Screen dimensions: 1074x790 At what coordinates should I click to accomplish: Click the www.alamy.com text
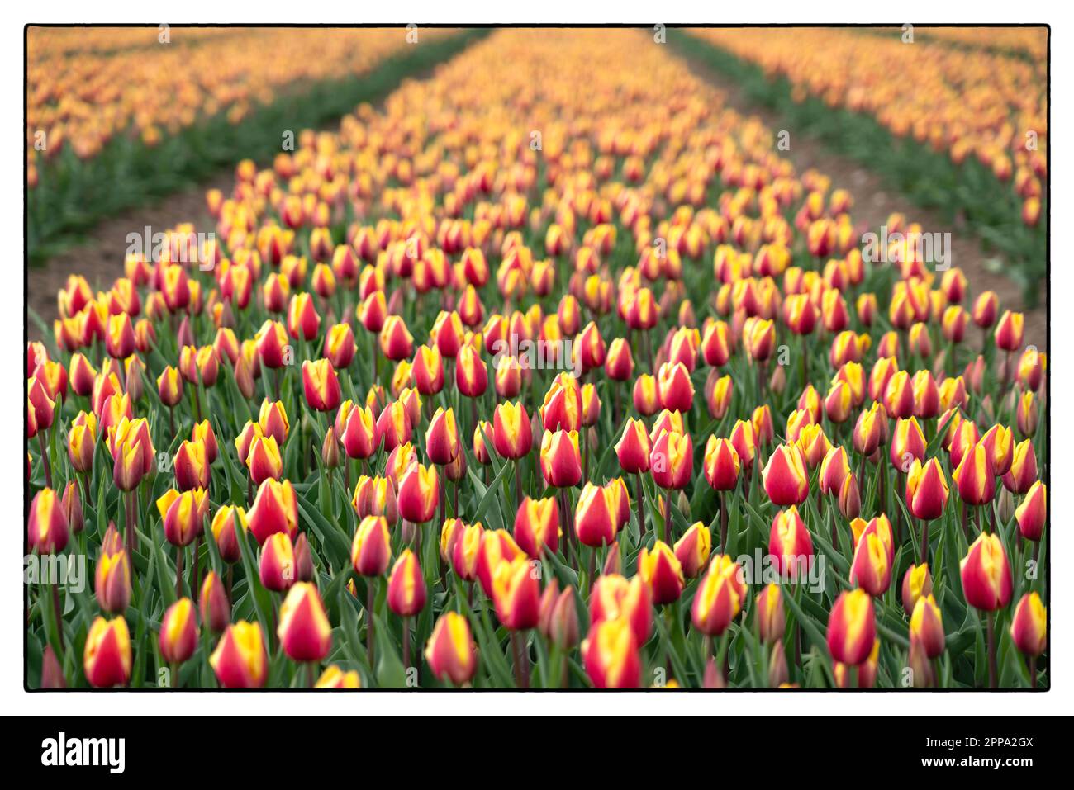tap(975, 764)
